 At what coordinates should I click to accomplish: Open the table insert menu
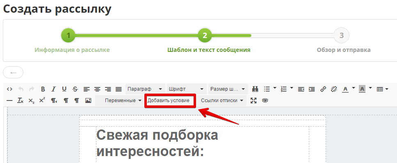(382, 89)
